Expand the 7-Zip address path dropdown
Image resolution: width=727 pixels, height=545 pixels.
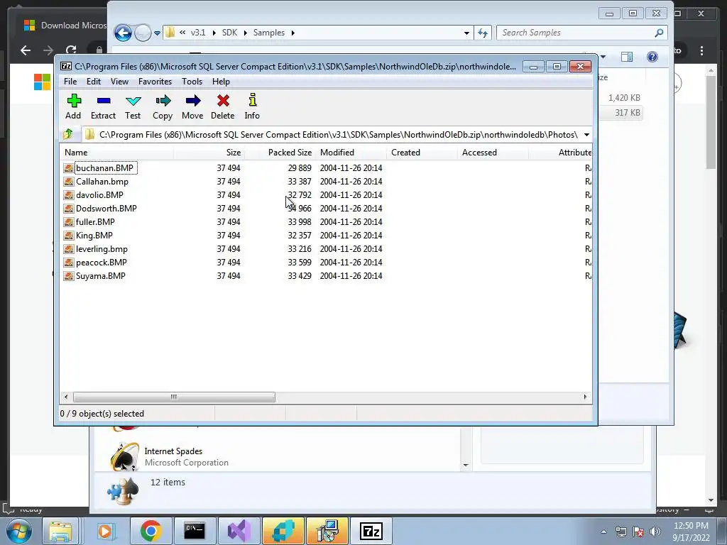tap(586, 135)
